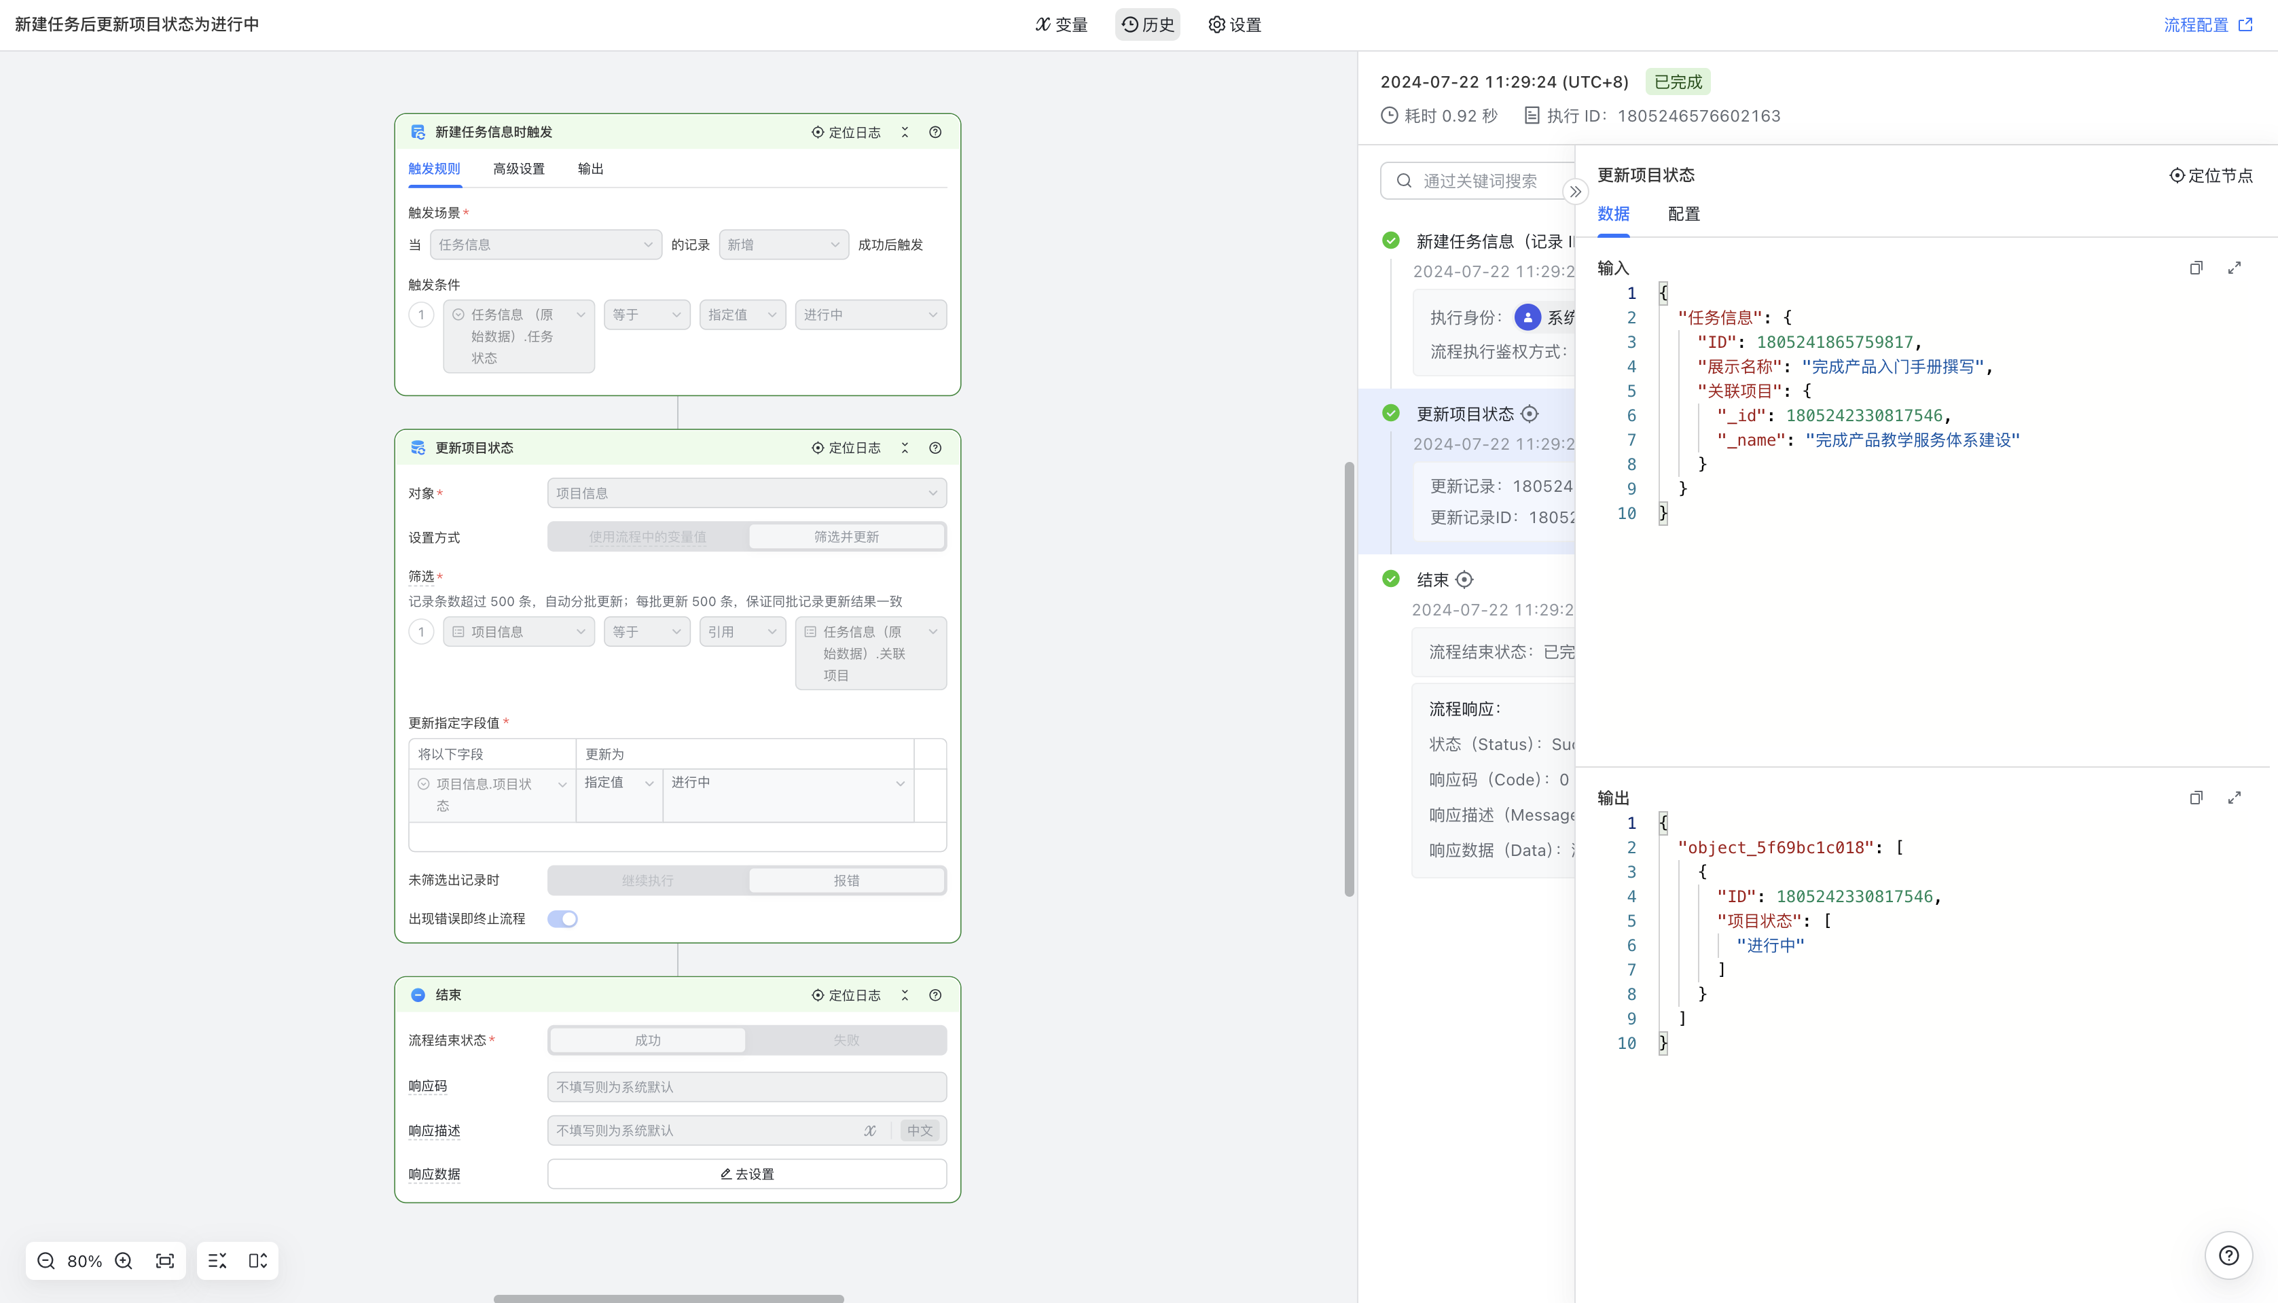Open the 变量 panel
The height and width of the screenshot is (1303, 2278).
1061,25
